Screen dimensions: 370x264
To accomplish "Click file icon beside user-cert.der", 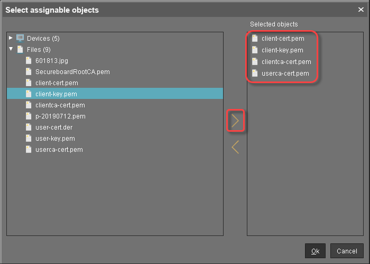I will (29, 128).
